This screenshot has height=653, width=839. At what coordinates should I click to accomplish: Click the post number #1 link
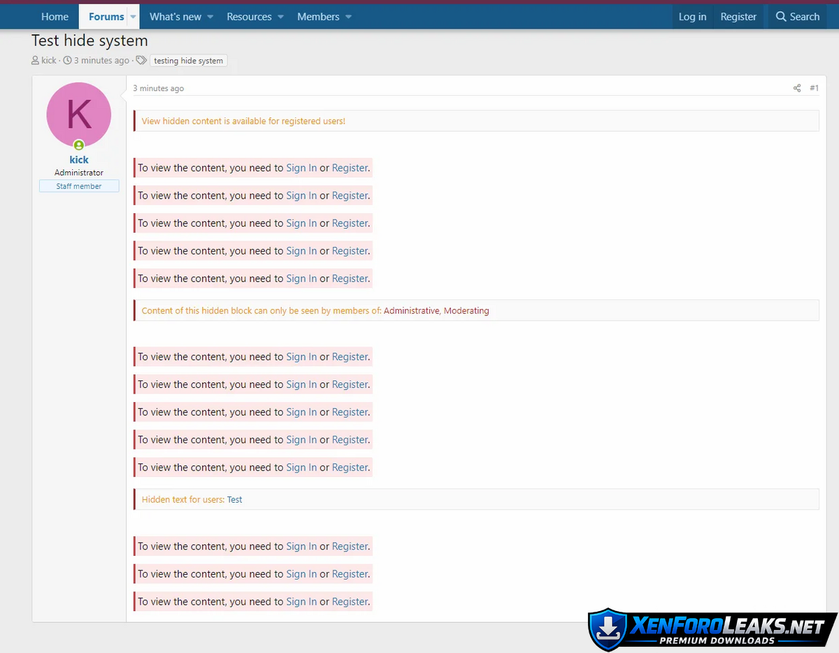pos(814,88)
